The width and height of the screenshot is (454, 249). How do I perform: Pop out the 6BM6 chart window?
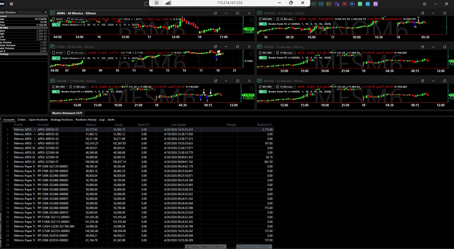tap(215, 13)
